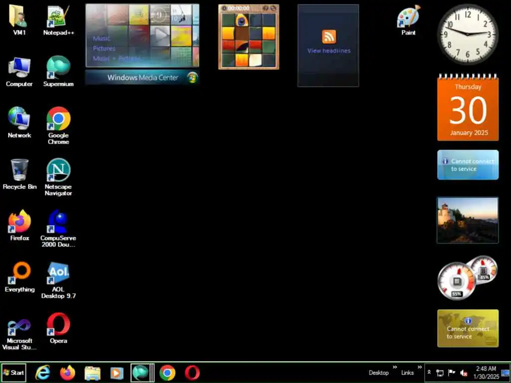Launch Windows Media Player from taskbar

click(117, 373)
